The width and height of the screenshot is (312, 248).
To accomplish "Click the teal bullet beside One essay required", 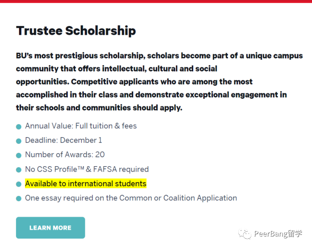I will (x=19, y=199).
